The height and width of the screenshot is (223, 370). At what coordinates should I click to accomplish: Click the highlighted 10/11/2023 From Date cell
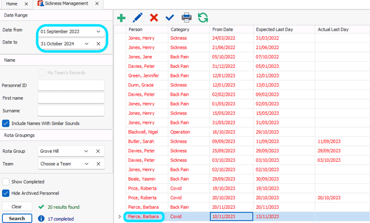coord(231,216)
